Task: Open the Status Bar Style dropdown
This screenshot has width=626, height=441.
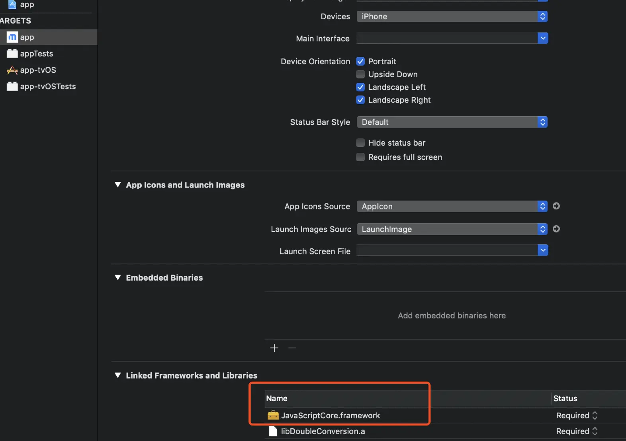Action: point(452,122)
